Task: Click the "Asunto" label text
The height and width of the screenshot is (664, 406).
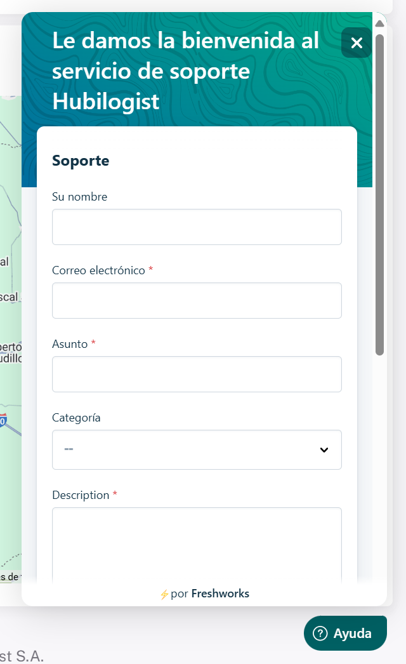Action: pos(70,344)
